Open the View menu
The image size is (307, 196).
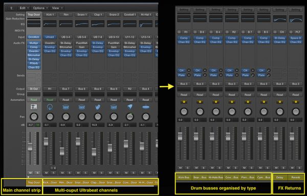57,8
